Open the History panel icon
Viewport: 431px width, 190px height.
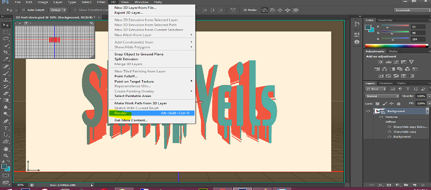[357, 24]
